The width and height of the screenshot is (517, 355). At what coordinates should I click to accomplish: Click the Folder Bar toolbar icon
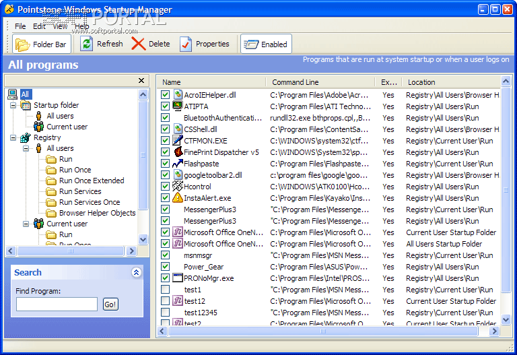pos(22,44)
